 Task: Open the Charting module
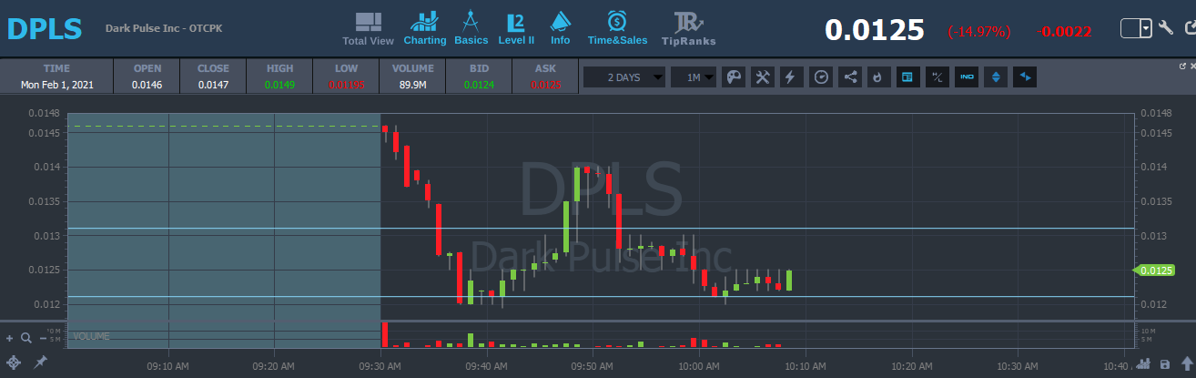[x=424, y=28]
